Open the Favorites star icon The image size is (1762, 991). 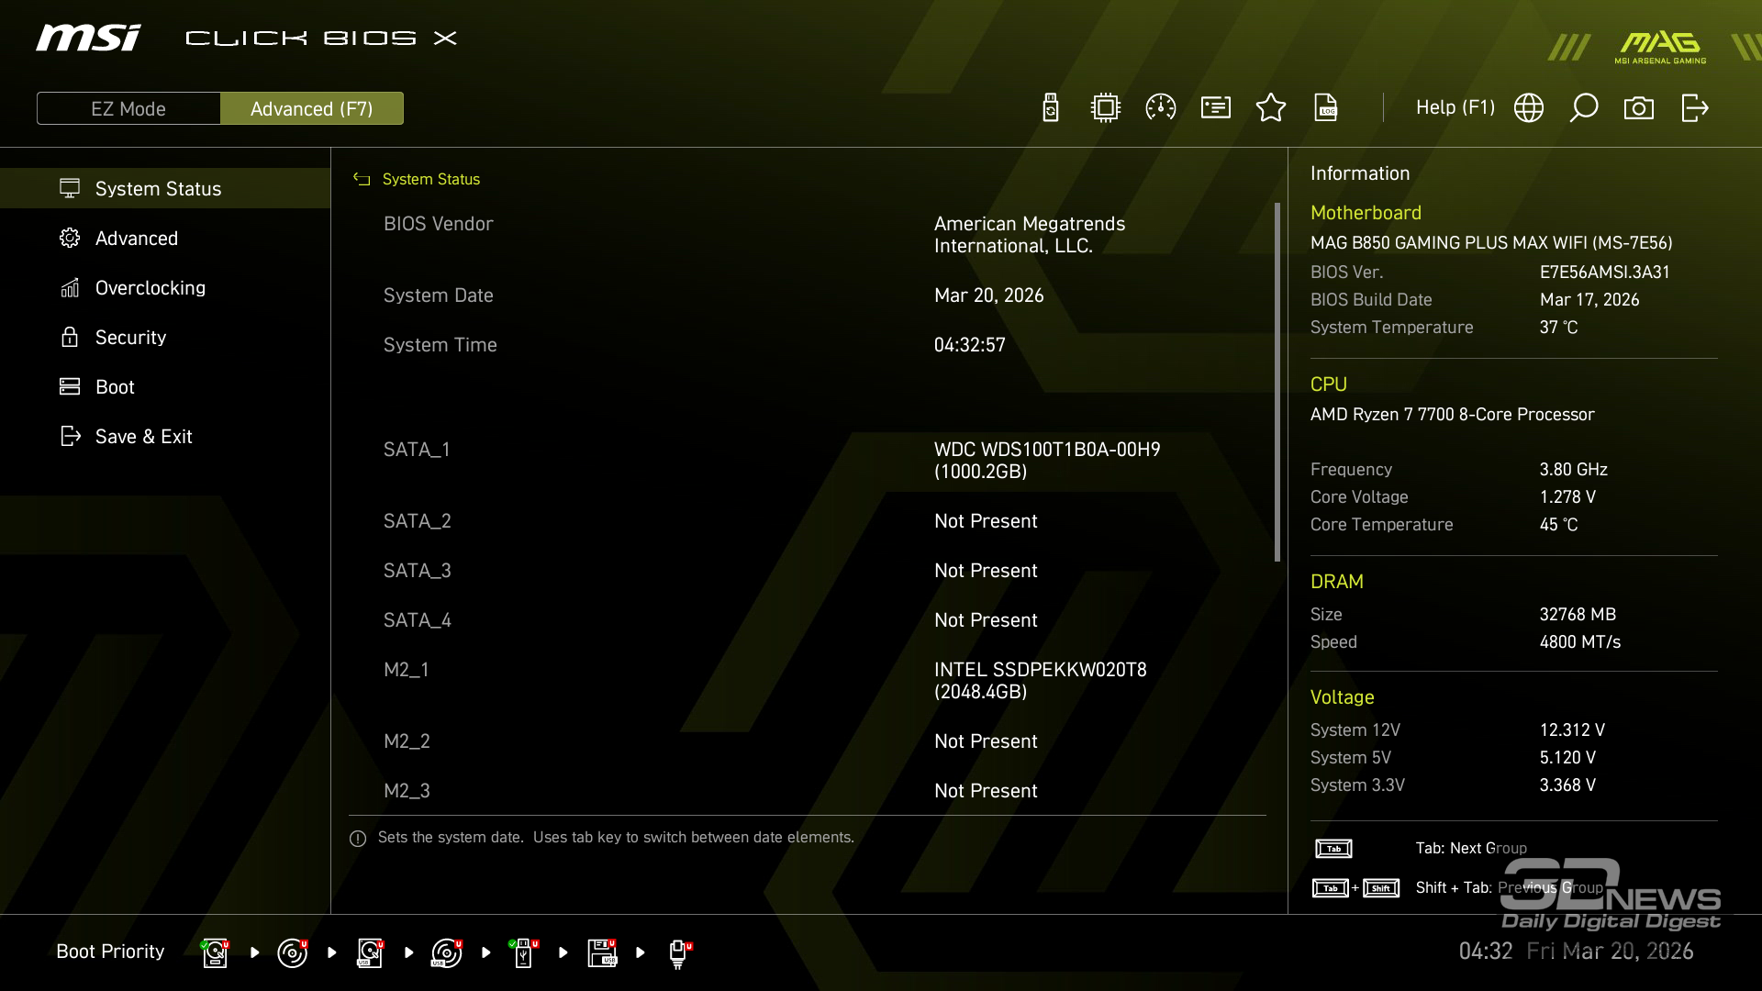tap(1271, 108)
